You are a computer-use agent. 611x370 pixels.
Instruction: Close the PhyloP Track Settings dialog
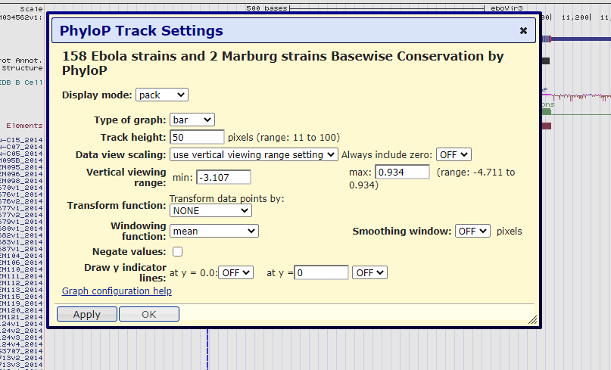[x=523, y=31]
